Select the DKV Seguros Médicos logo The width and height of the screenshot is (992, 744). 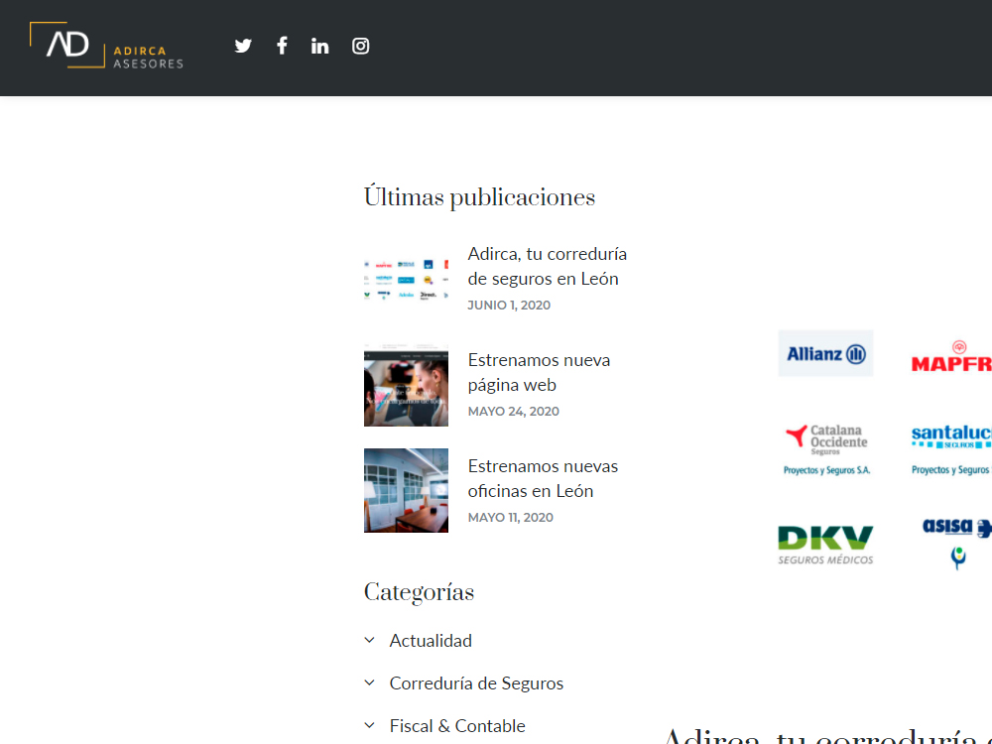click(x=825, y=541)
